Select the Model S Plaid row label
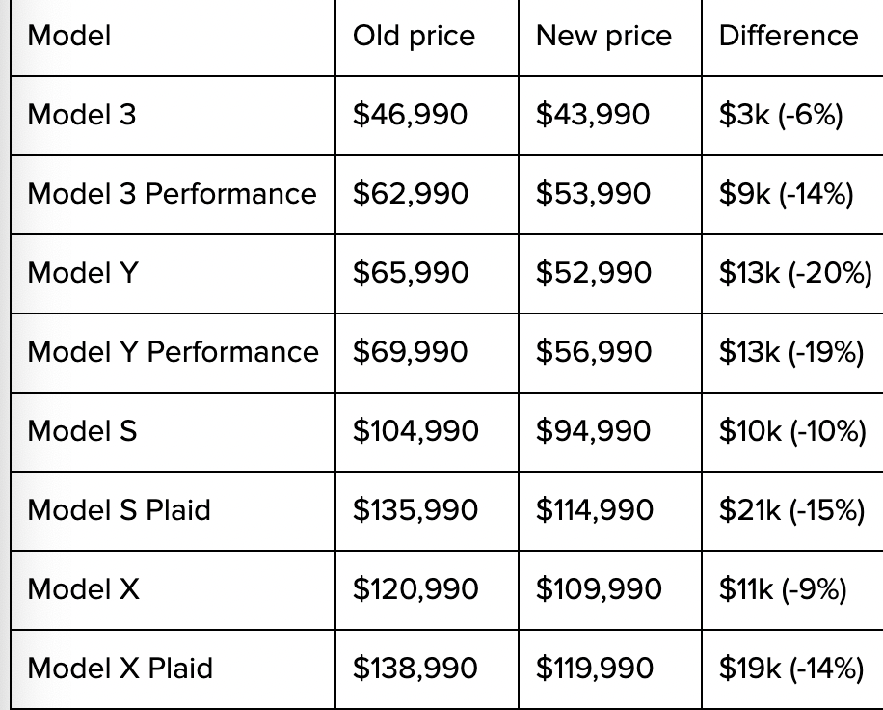Viewport: 883px width, 710px height. click(119, 509)
